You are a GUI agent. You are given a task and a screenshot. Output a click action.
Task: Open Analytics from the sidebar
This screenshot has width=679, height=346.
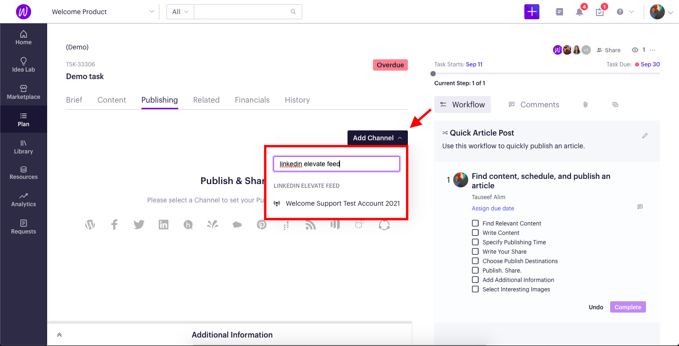(24, 199)
